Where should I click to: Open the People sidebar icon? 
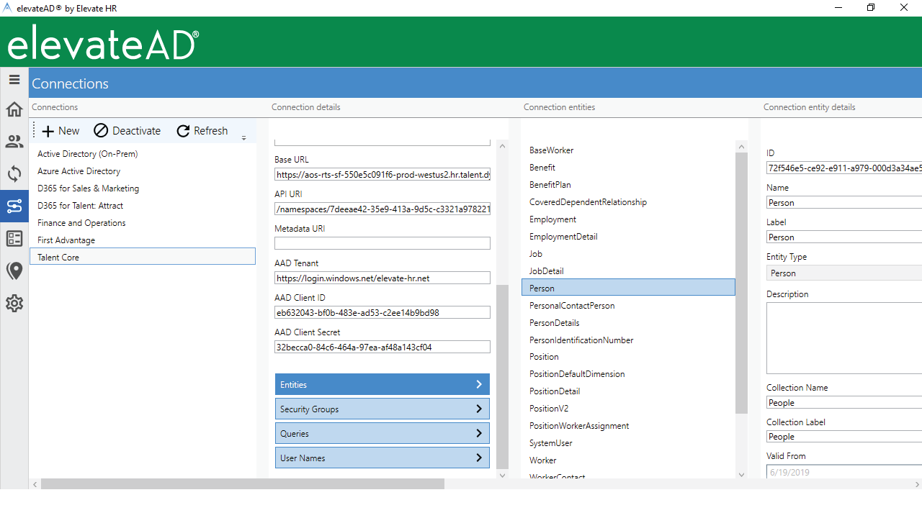pos(14,142)
